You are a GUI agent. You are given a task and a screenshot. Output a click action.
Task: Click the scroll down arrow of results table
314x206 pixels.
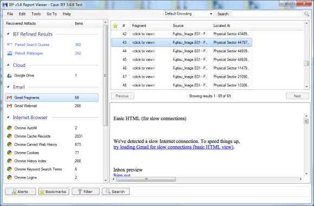click(x=306, y=87)
